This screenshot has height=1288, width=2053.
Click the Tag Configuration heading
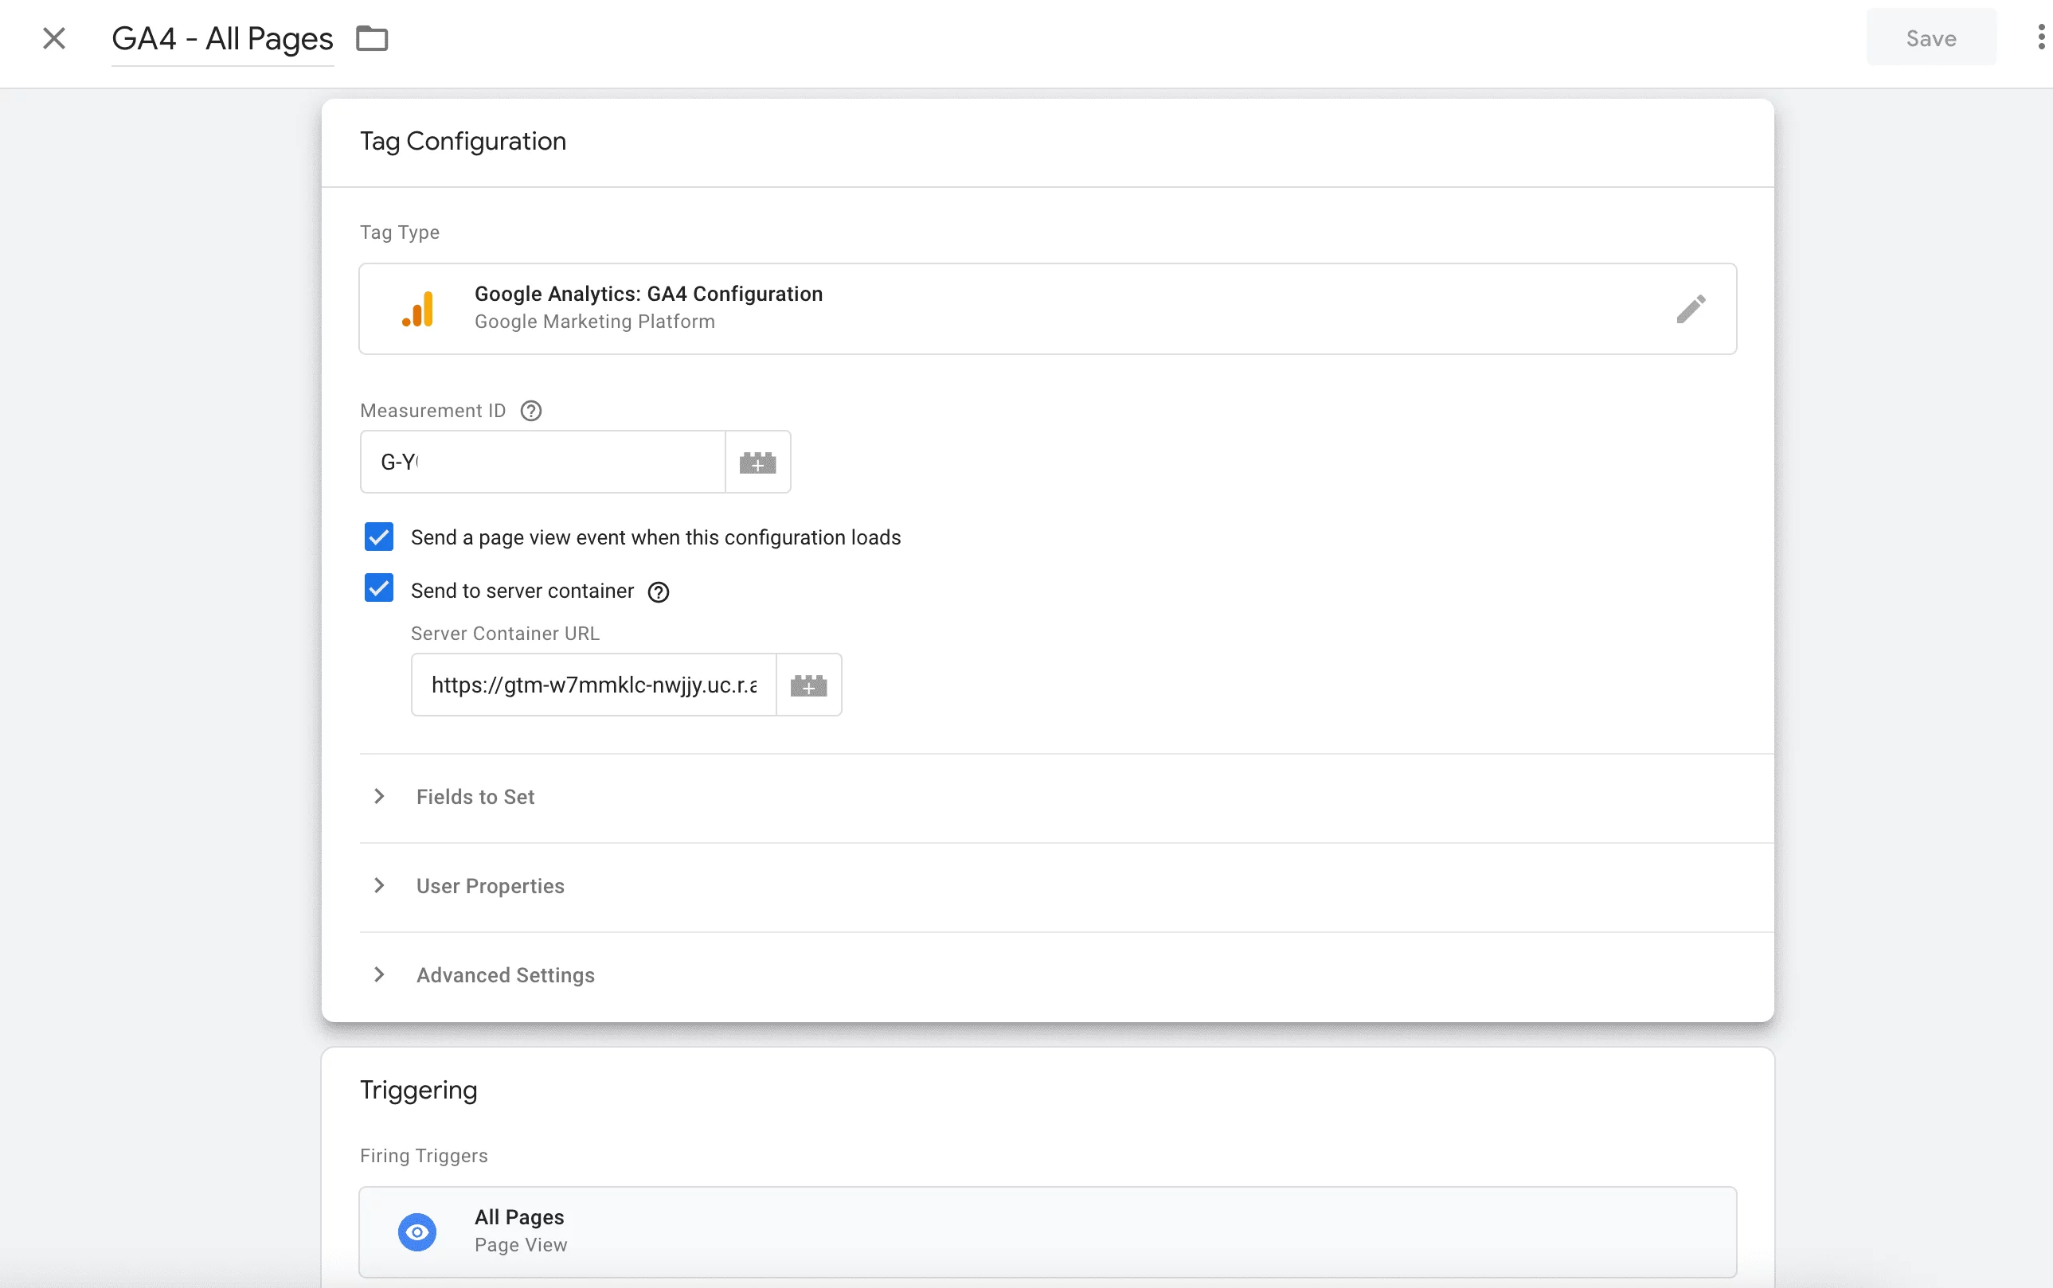click(463, 142)
